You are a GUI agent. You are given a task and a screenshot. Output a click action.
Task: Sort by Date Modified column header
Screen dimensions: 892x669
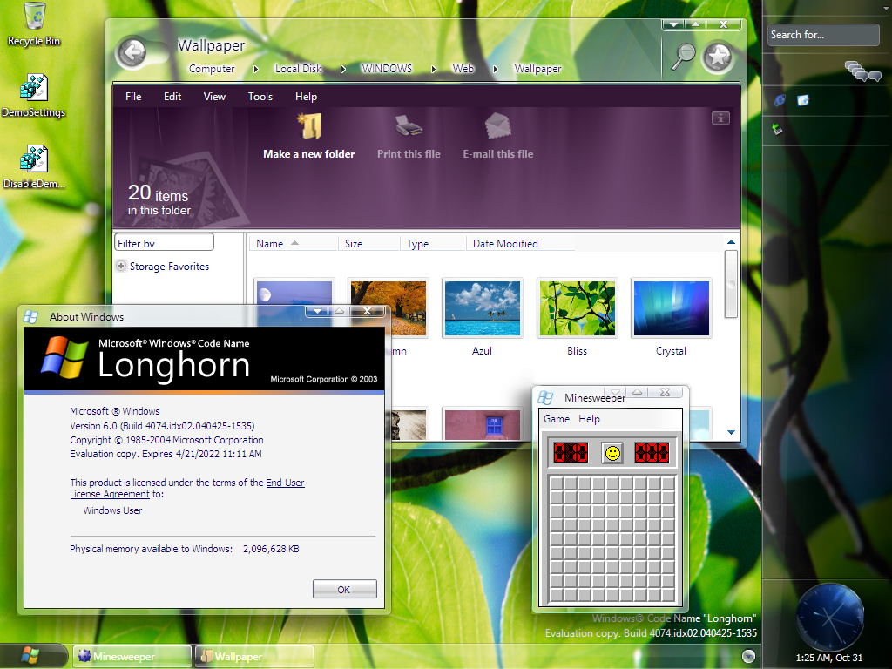coord(521,244)
